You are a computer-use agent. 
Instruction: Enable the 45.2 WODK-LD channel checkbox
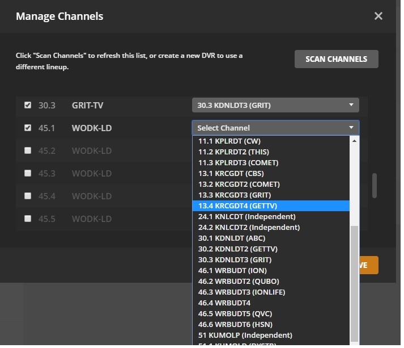28,150
